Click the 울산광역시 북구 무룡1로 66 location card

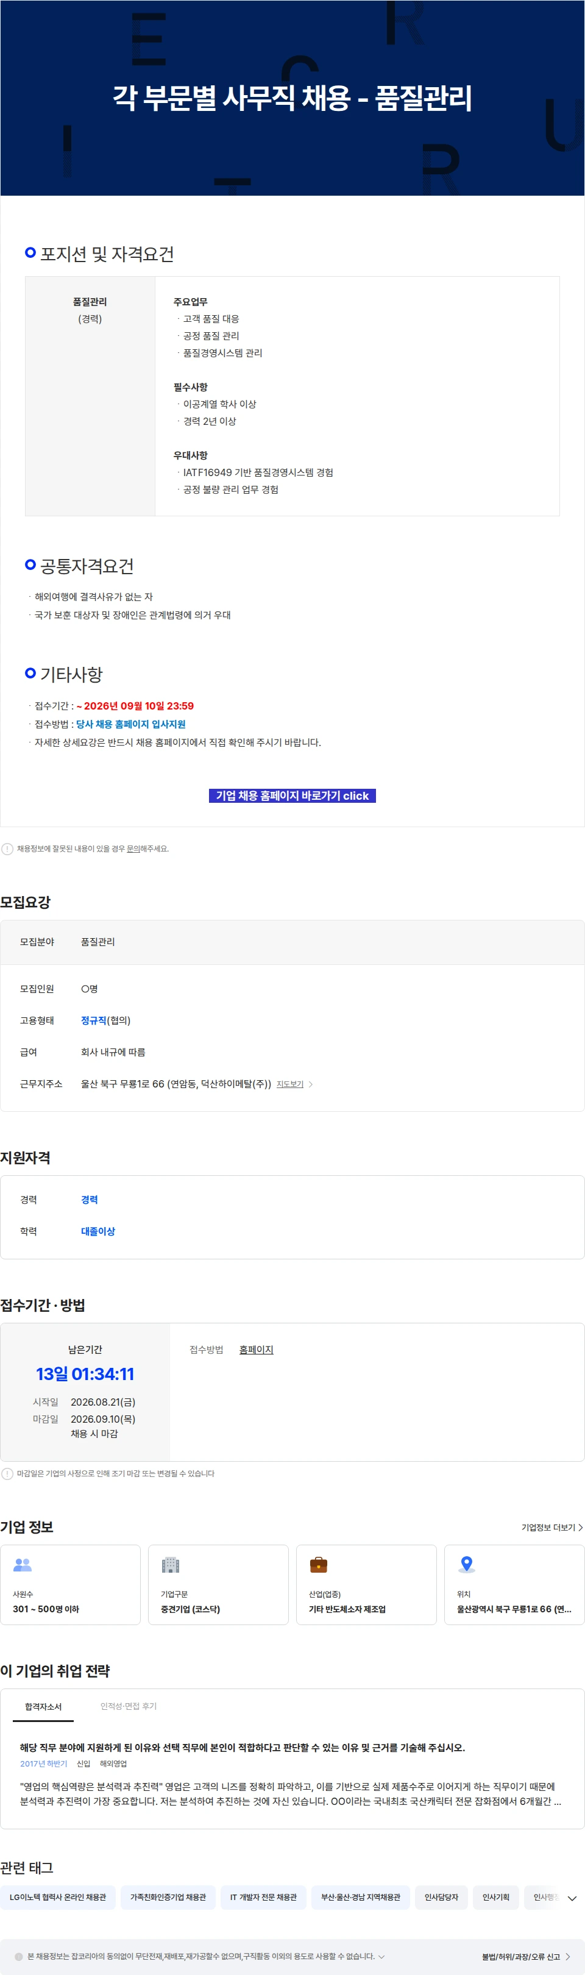coord(514,1585)
